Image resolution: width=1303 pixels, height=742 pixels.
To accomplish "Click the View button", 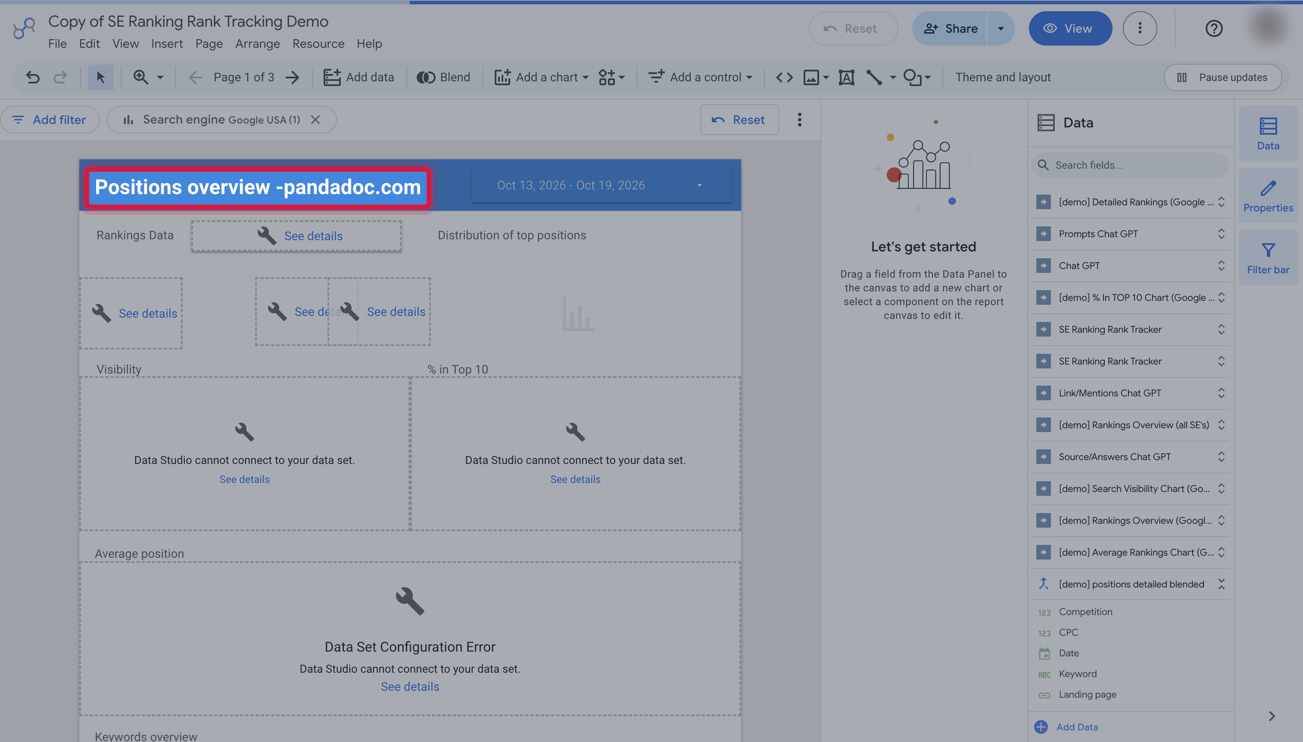I will 1070,28.
